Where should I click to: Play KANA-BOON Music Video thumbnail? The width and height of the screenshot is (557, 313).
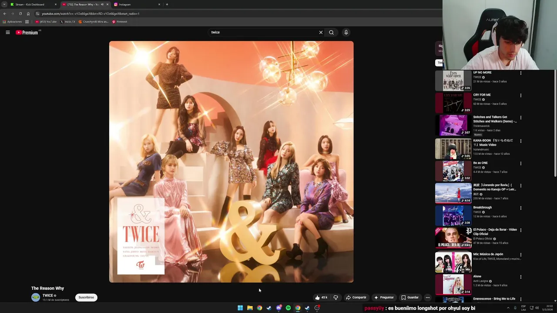(x=453, y=149)
